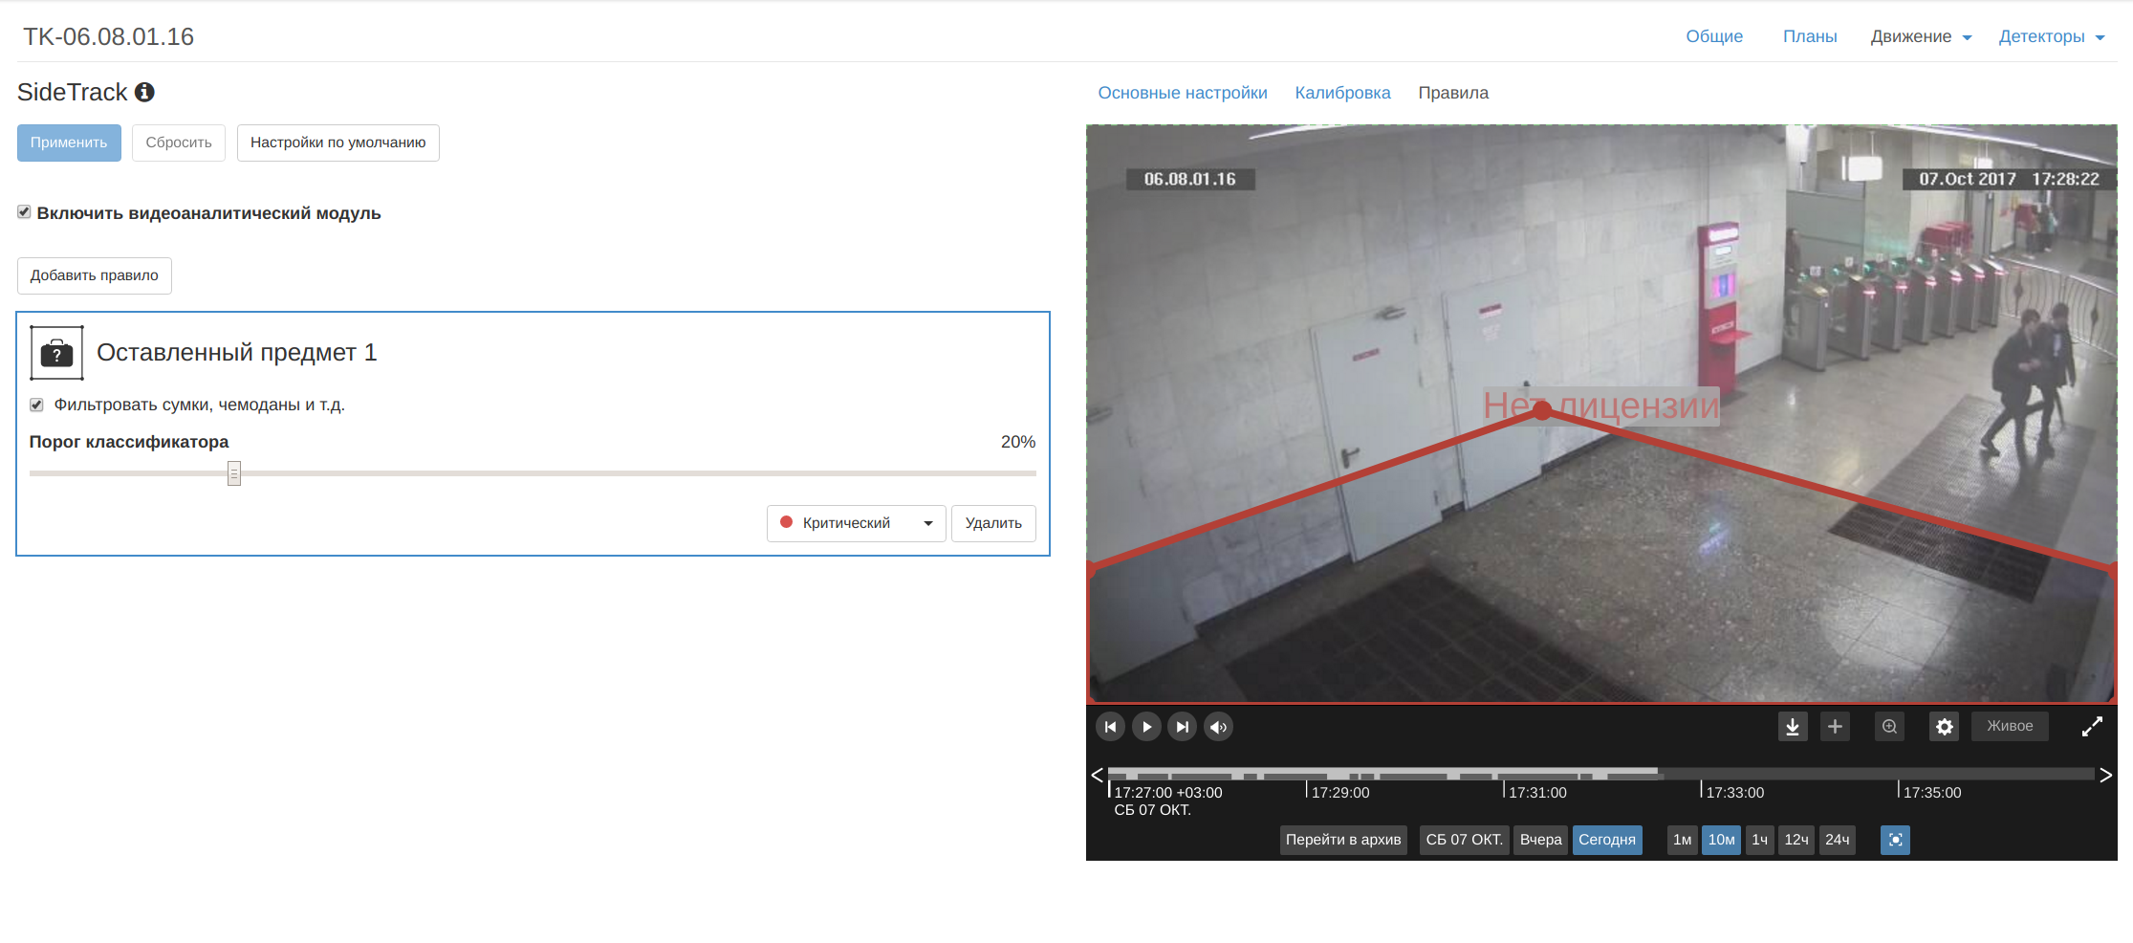Expand the Детекторы menu

pyautogui.click(x=2051, y=36)
